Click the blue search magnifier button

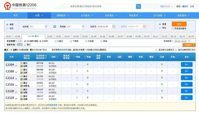pyautogui.click(x=138, y=6)
